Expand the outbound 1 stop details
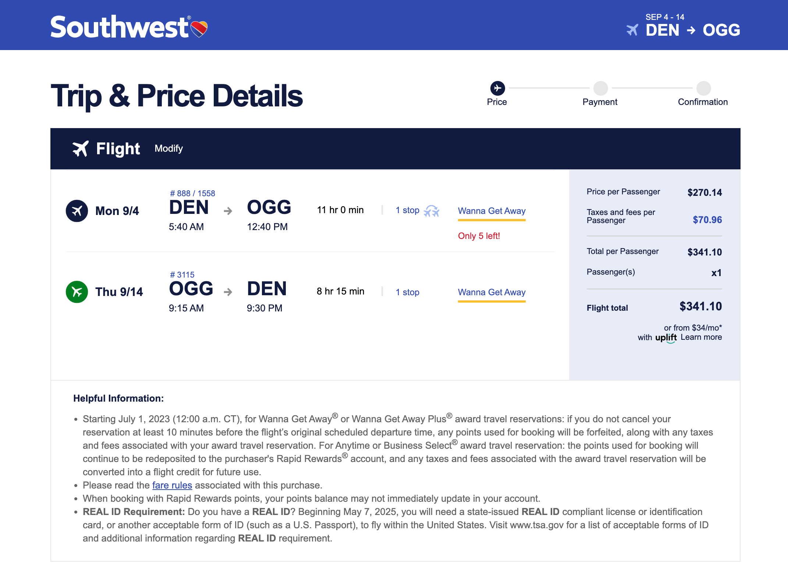 [407, 210]
